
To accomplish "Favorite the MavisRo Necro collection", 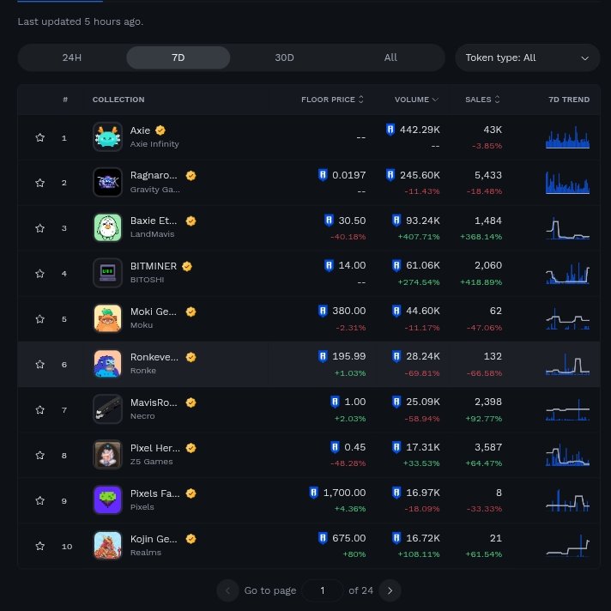I will pos(39,409).
